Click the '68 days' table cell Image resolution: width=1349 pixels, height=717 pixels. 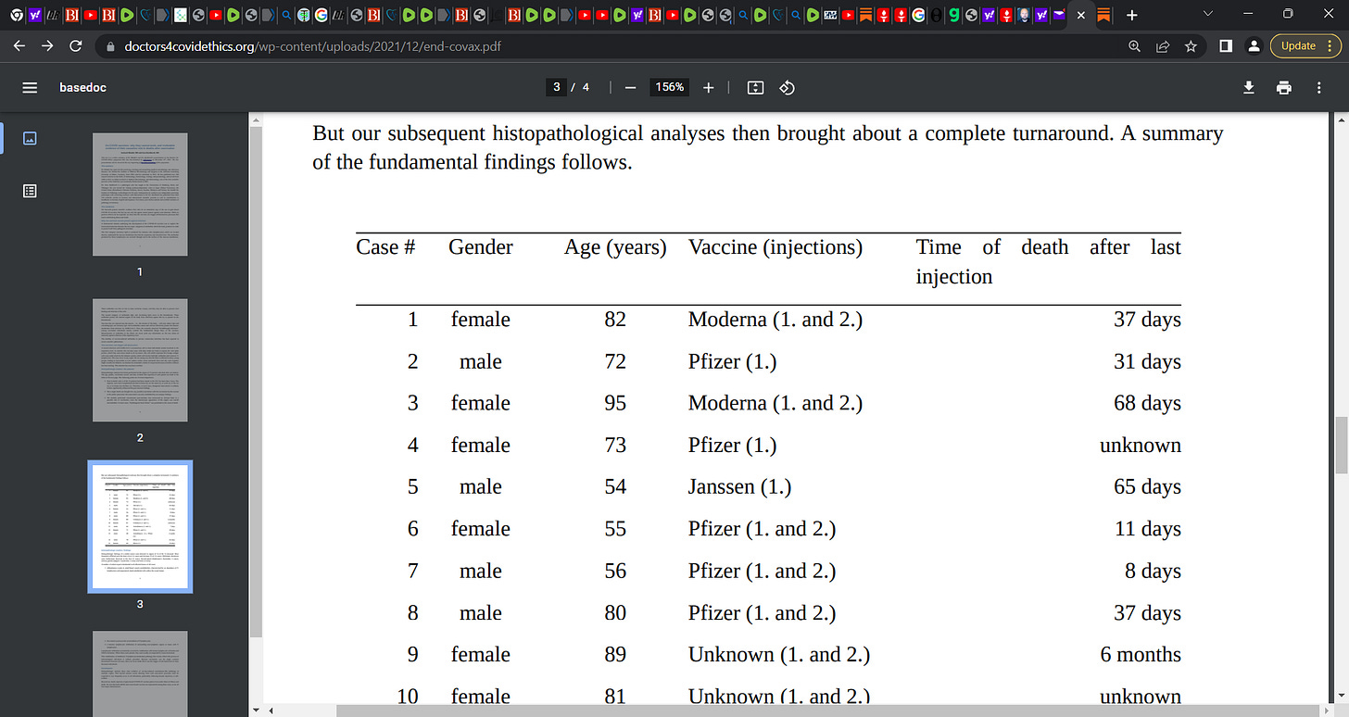1147,403
